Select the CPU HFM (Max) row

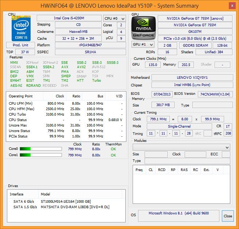pyautogui.click(x=66, y=109)
